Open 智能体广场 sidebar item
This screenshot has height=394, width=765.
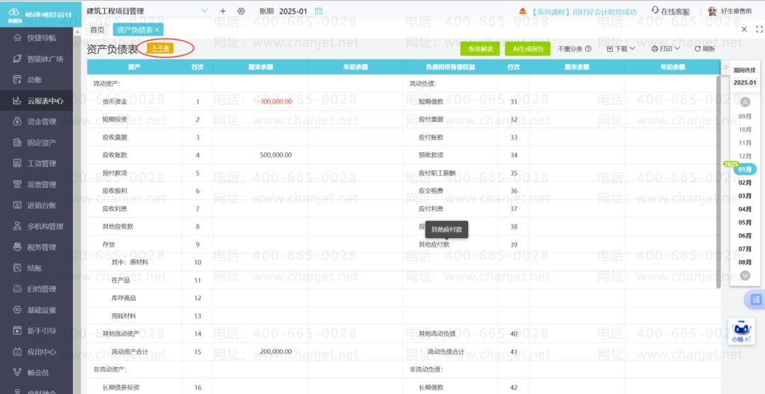pos(37,59)
